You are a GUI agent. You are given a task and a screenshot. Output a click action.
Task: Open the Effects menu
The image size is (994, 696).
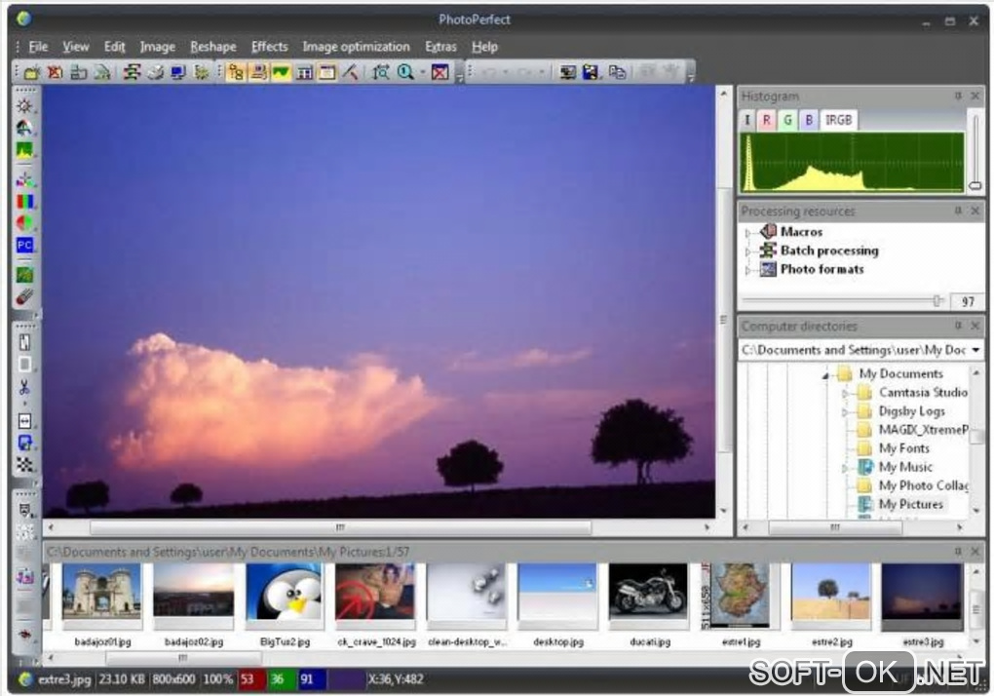269,47
